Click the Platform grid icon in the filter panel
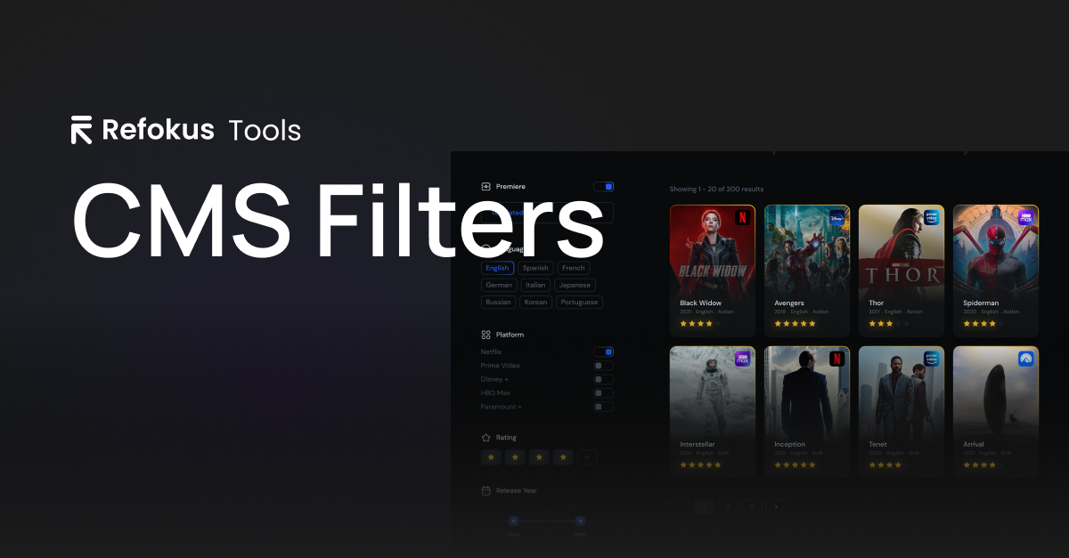 (486, 335)
